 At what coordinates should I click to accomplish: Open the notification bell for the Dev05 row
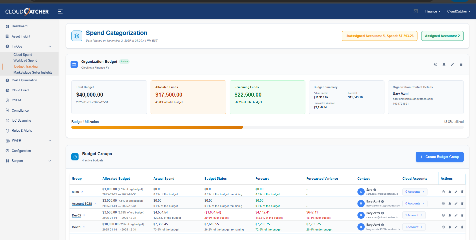click(450, 215)
